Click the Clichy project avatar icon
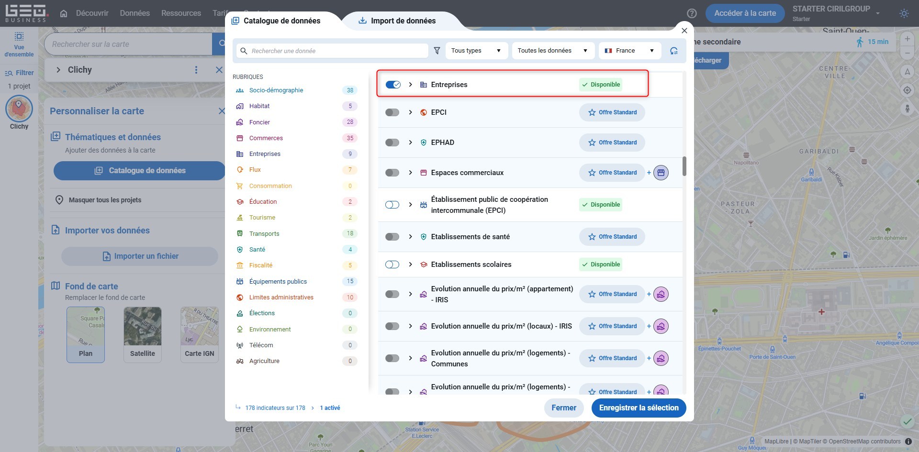 (x=19, y=109)
